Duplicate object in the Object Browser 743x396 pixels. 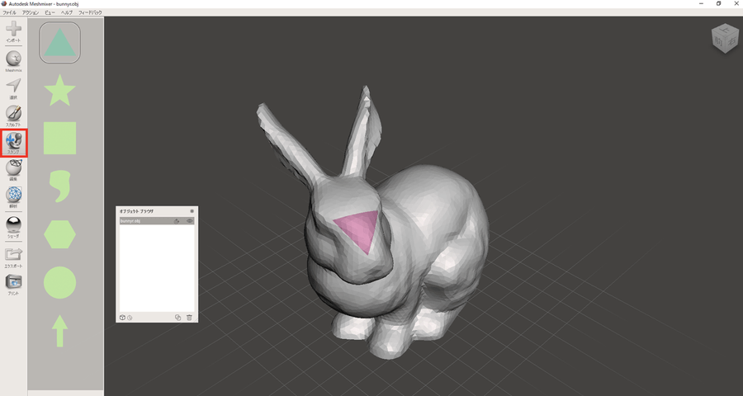177,317
